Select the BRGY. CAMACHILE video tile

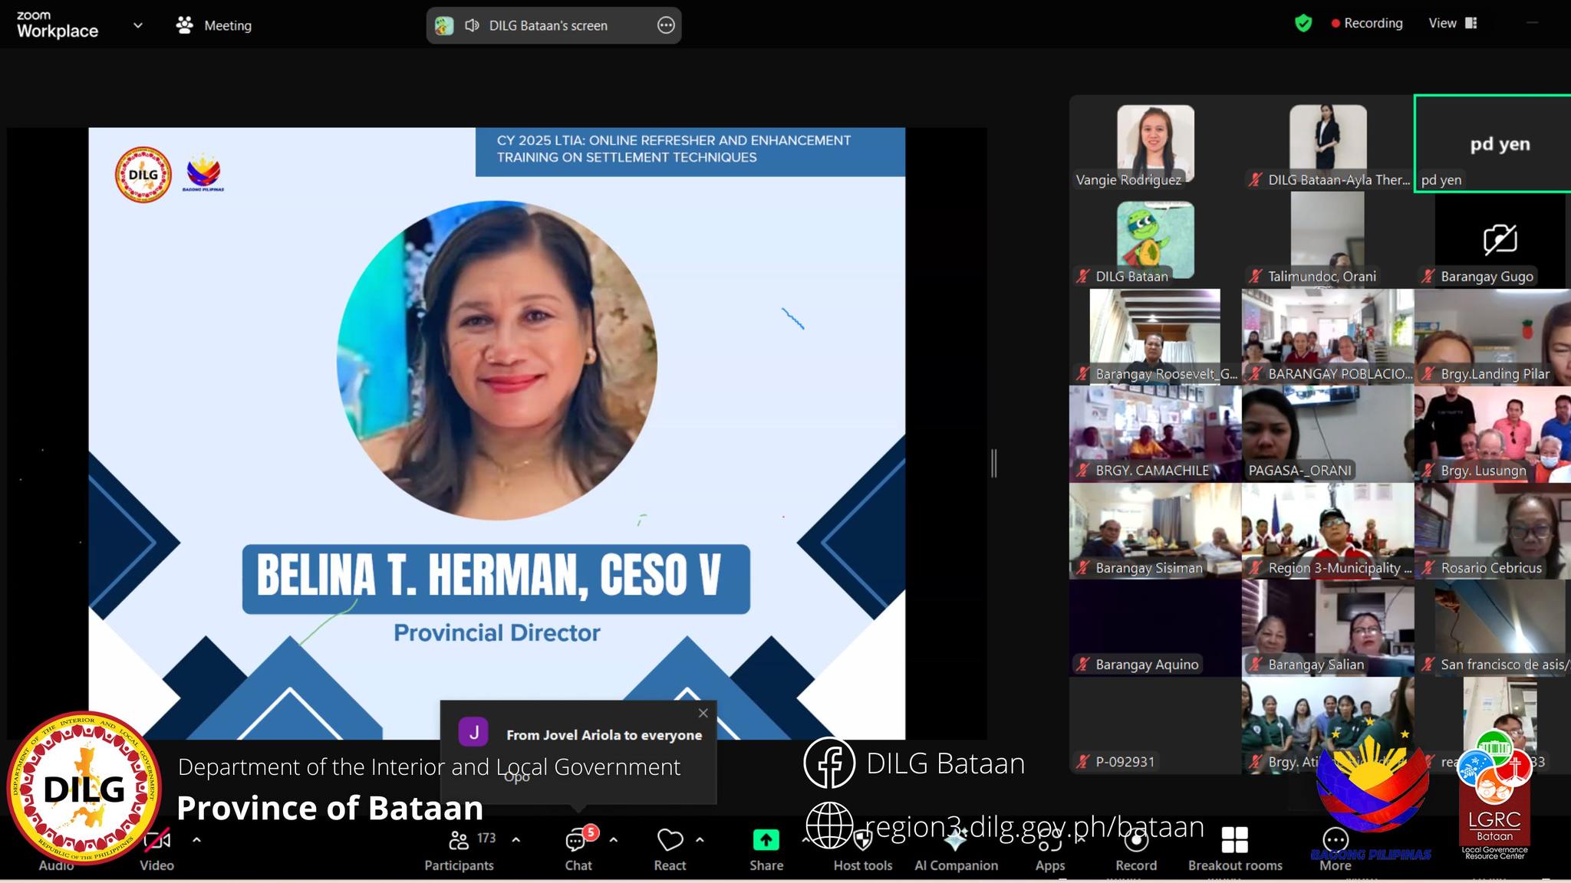coord(1155,433)
